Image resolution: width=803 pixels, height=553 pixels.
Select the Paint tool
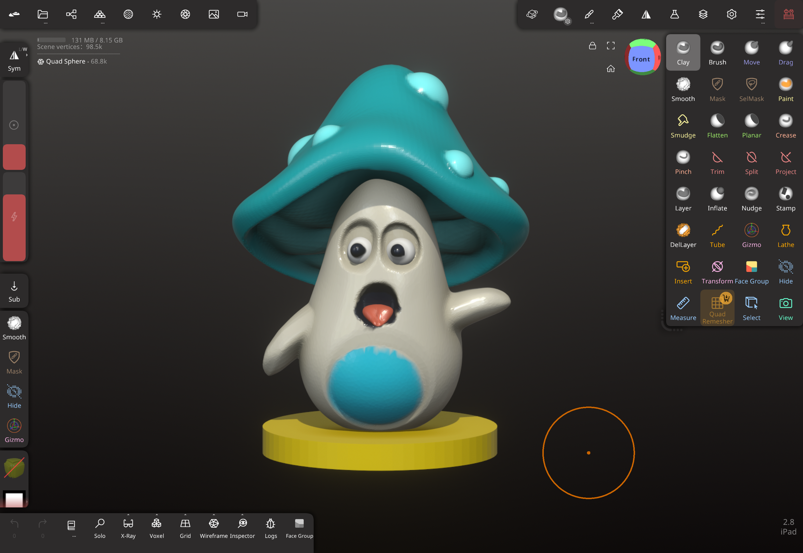tap(785, 89)
